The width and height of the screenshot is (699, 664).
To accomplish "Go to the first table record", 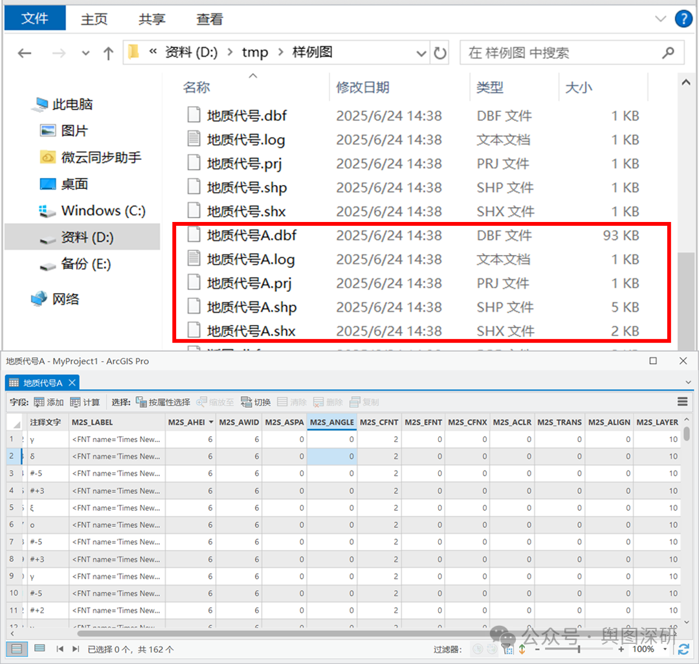I will [x=60, y=649].
